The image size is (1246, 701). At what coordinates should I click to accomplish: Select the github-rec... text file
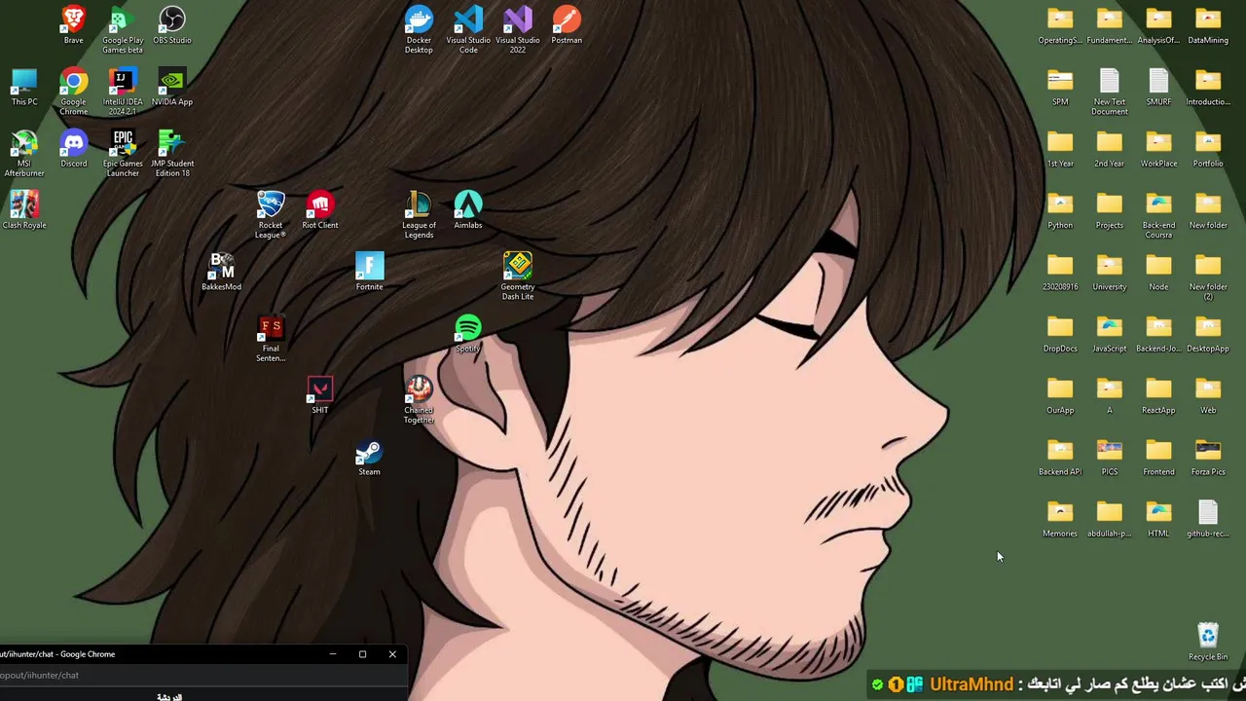pos(1208,518)
